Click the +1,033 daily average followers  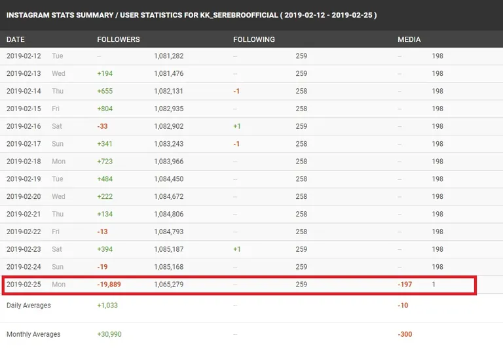pos(107,305)
